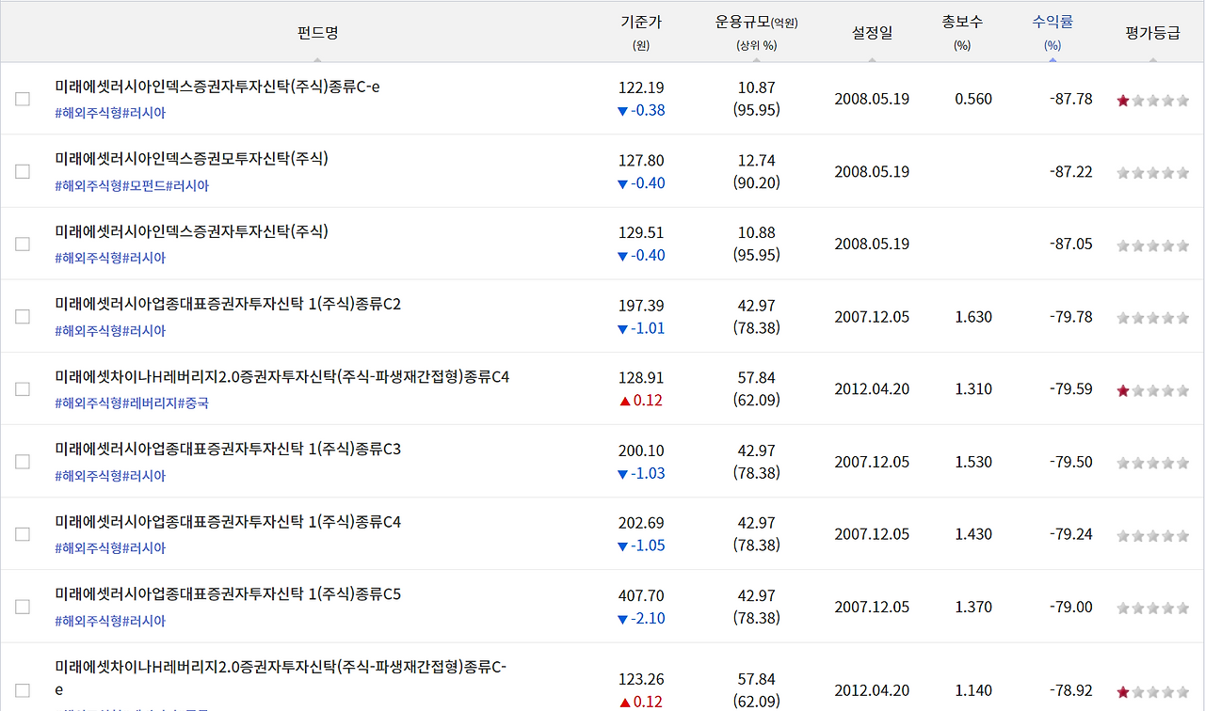Click the 총보수 value 1.370

[x=973, y=607]
